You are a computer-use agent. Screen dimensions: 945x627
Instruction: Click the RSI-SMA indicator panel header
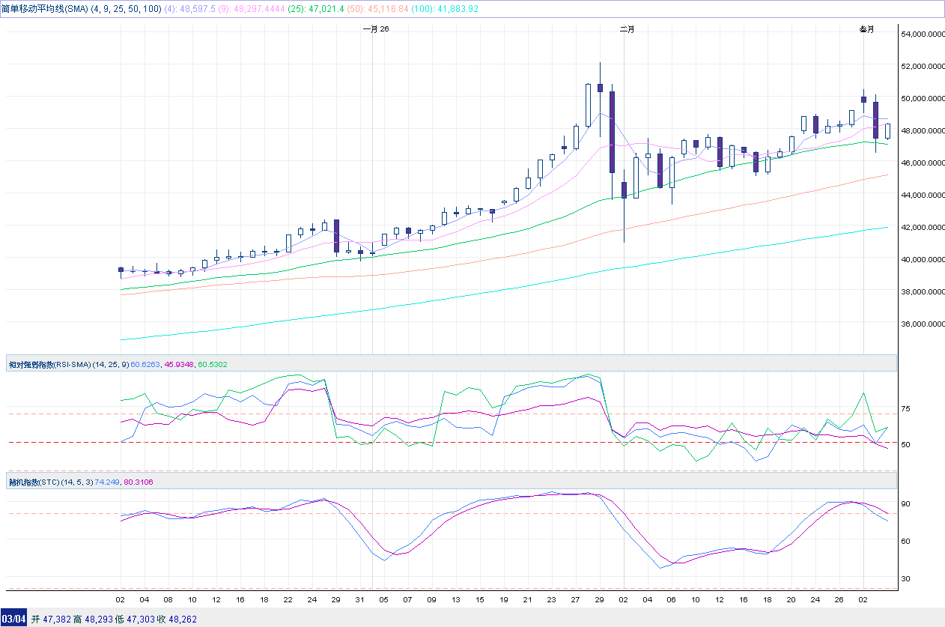tap(49, 364)
